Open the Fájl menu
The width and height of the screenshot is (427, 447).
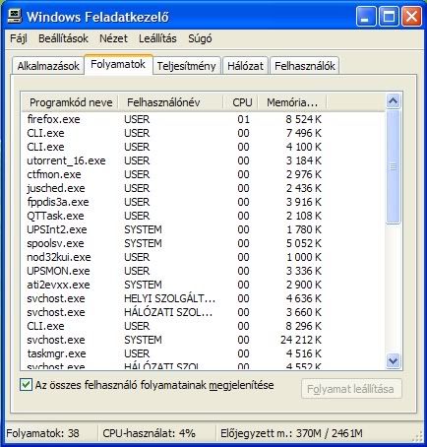pos(19,38)
